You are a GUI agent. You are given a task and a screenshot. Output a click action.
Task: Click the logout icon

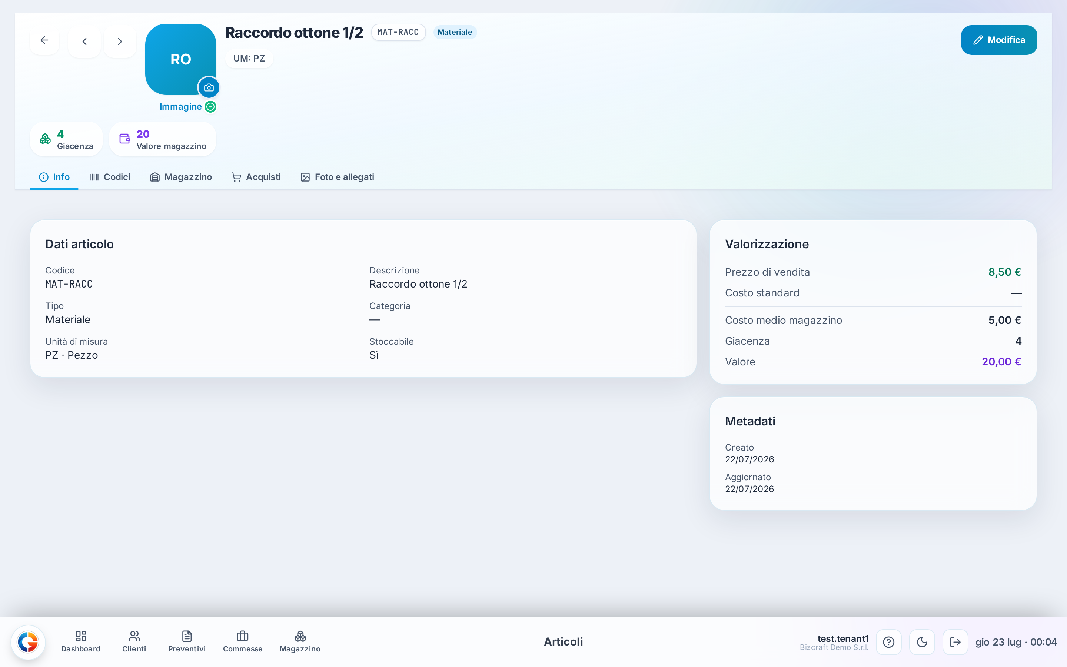[x=955, y=642]
